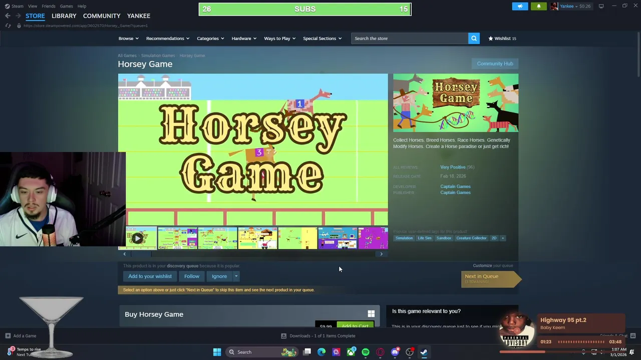
Task: Open the Xbox app from the taskbar
Action: 351,352
